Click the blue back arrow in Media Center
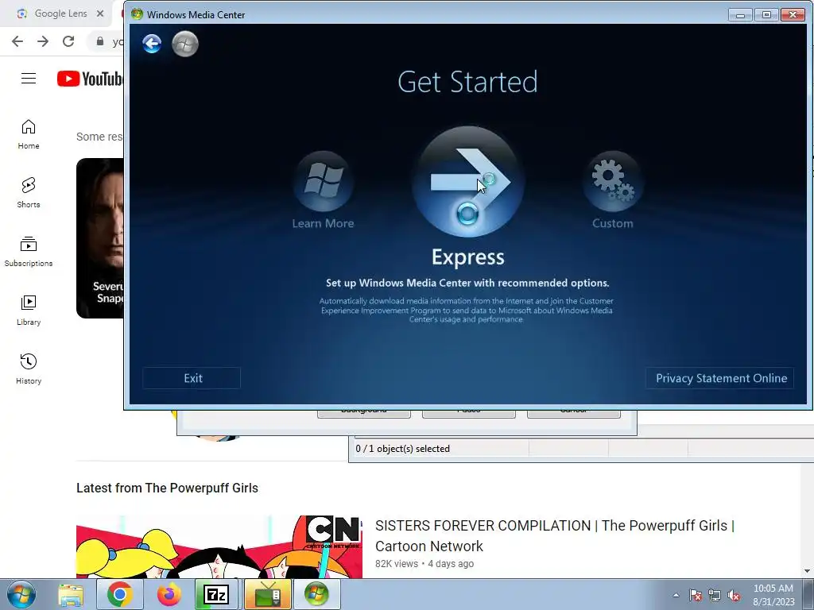 tap(152, 44)
